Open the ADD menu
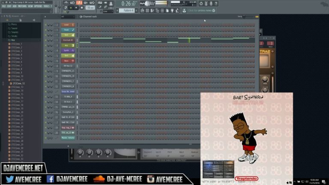The width and height of the screenshot is (329, 185). click(x=15, y=6)
